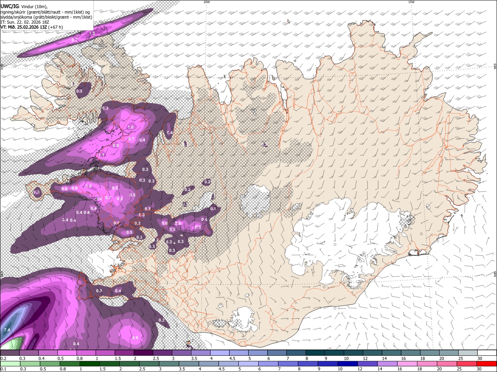Click the rain scale swatch starting at 2.5

click(x=149, y=364)
